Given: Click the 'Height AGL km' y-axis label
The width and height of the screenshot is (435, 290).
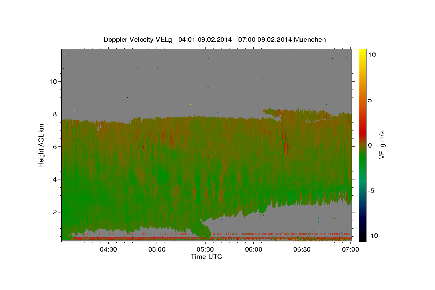Looking at the screenshot, I should click(x=41, y=145).
